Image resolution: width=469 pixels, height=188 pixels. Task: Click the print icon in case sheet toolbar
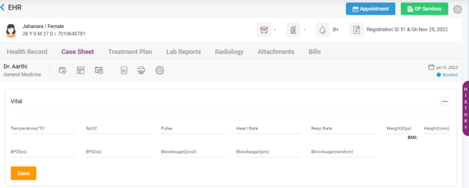click(142, 70)
